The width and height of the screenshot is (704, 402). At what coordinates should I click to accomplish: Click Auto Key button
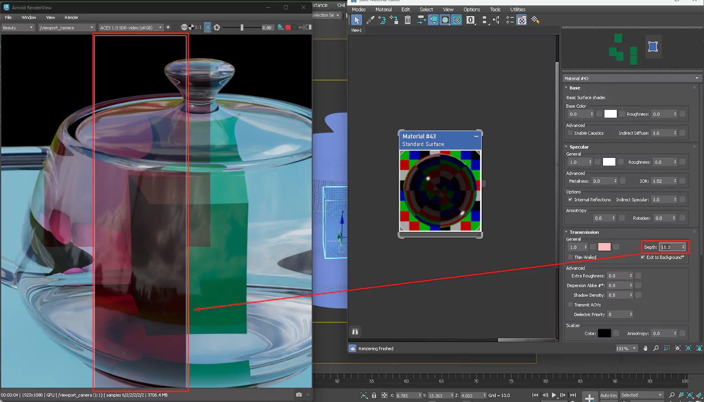(x=609, y=395)
